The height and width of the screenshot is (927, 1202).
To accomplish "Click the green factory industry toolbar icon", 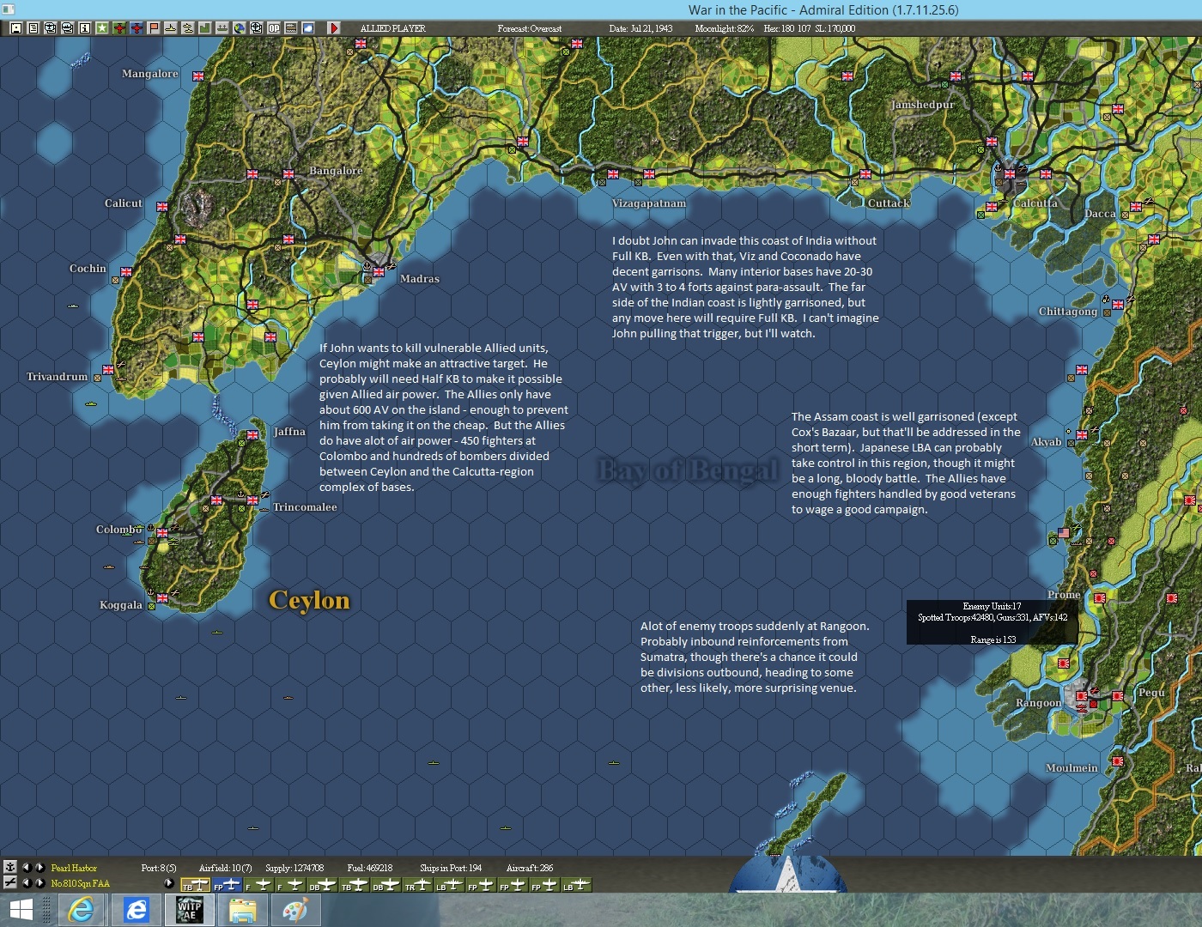I will (204, 28).
